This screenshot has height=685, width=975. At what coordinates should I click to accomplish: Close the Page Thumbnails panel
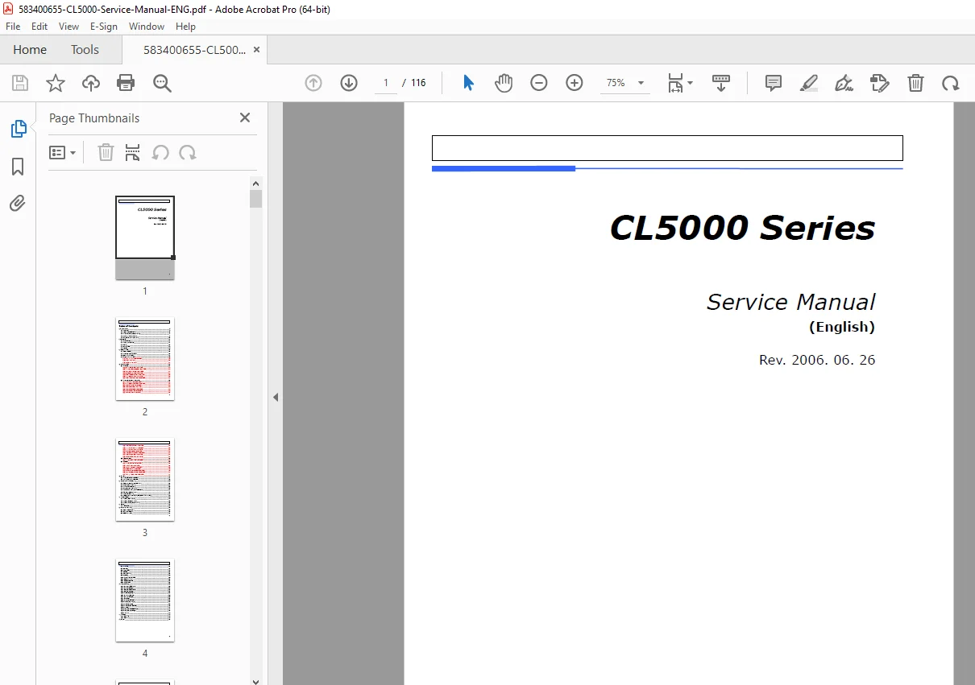245,118
